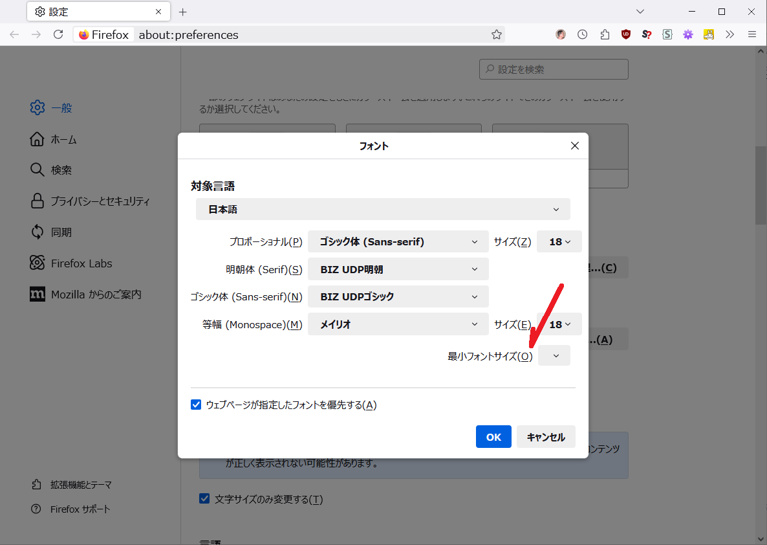Go to the 検索 settings category
Viewport: 767px width, 545px height.
point(61,170)
